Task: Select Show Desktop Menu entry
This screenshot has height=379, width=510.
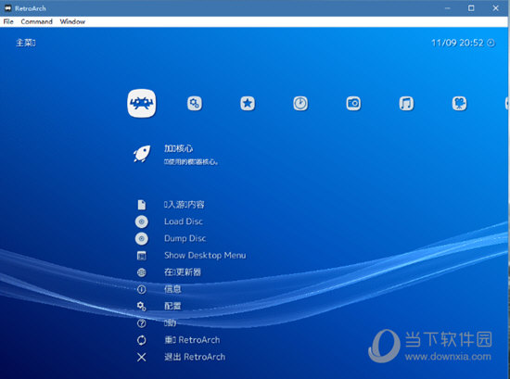Action: tap(205, 256)
